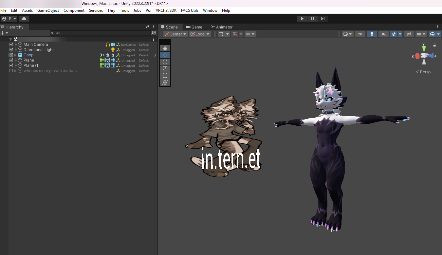Viewport: 442px width, 255px height.
Task: Toggle hidden objects visibility in Scene
Action: [408, 34]
